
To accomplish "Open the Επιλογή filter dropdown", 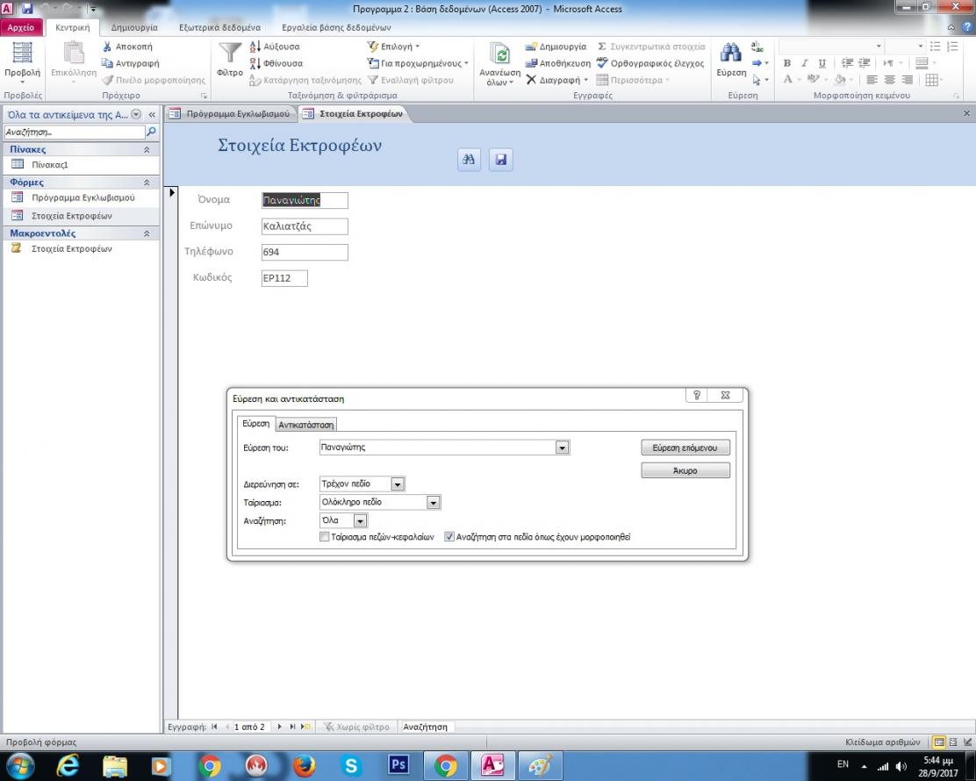I will 393,47.
